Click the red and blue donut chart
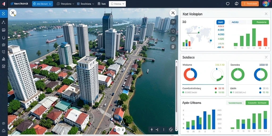Screen dimensions: 272x136 tap(190, 74)
